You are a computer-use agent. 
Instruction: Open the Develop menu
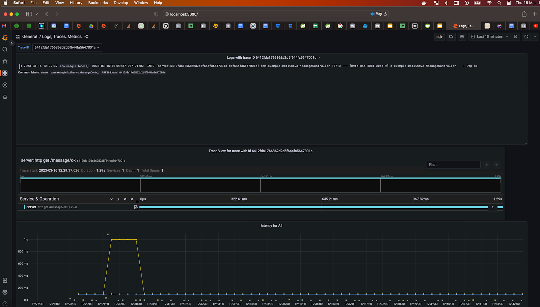121,3
